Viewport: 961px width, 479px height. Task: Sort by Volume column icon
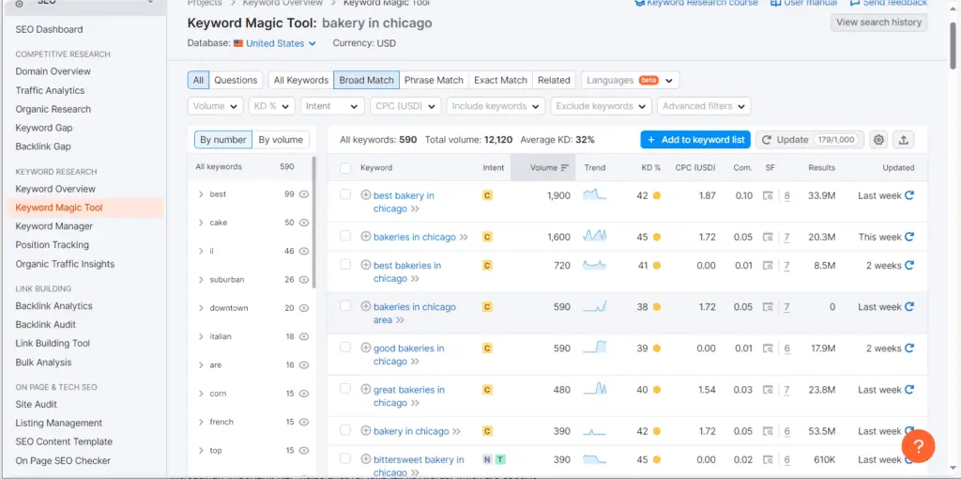pyautogui.click(x=564, y=168)
